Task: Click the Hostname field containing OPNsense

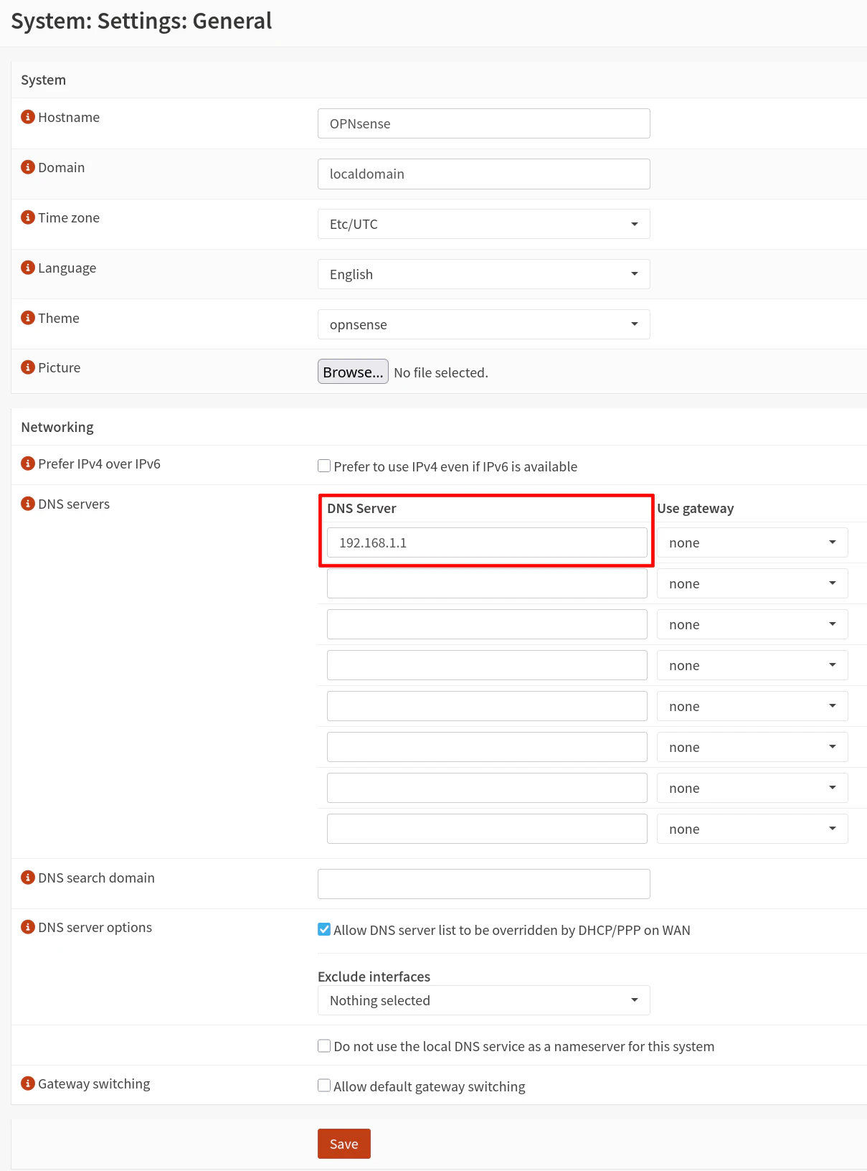Action: click(484, 123)
